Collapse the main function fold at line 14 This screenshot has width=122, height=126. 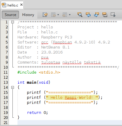[12, 88]
